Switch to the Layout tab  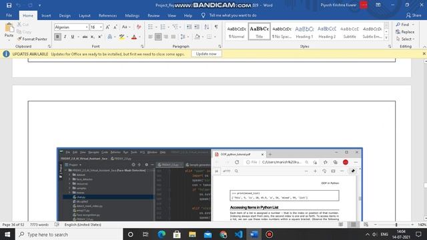(x=85, y=15)
